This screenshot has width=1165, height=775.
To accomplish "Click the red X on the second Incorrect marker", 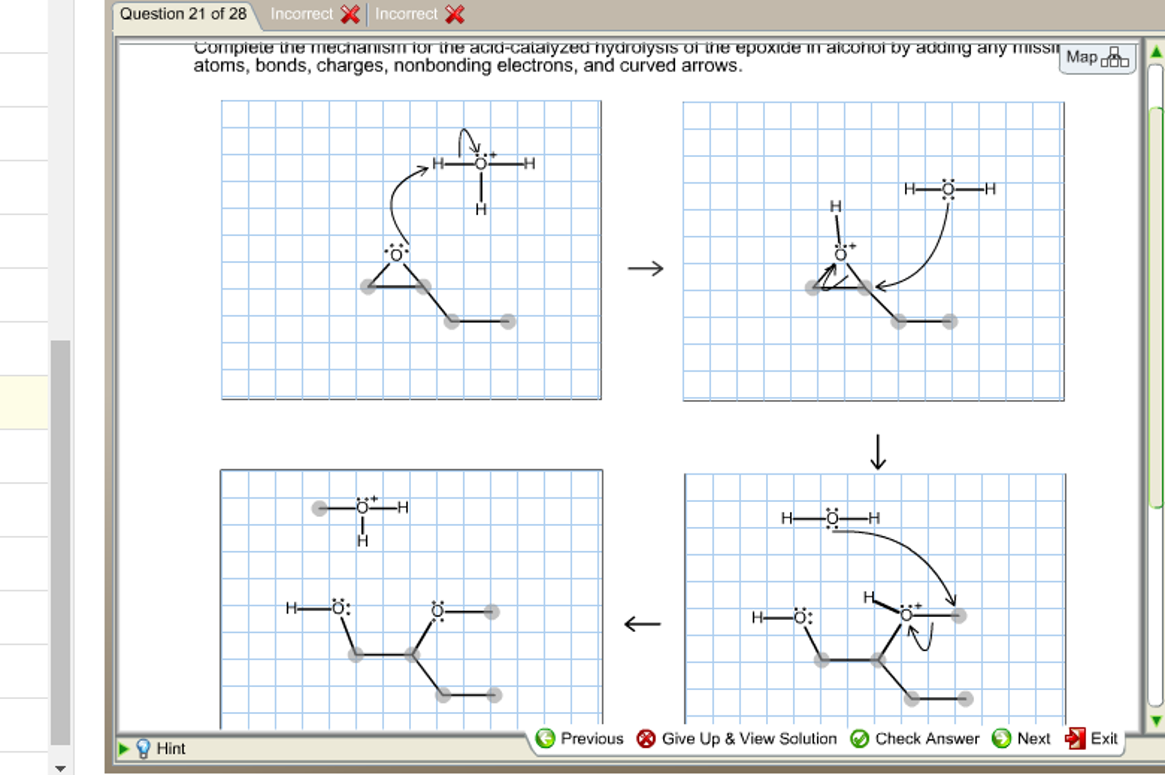I will [x=455, y=14].
